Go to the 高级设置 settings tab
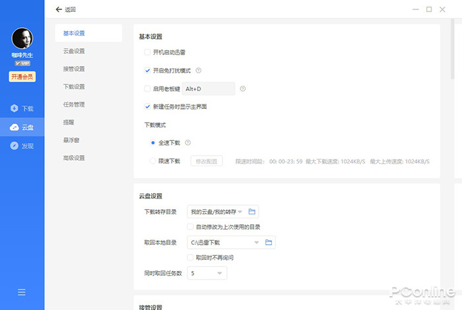 point(74,158)
